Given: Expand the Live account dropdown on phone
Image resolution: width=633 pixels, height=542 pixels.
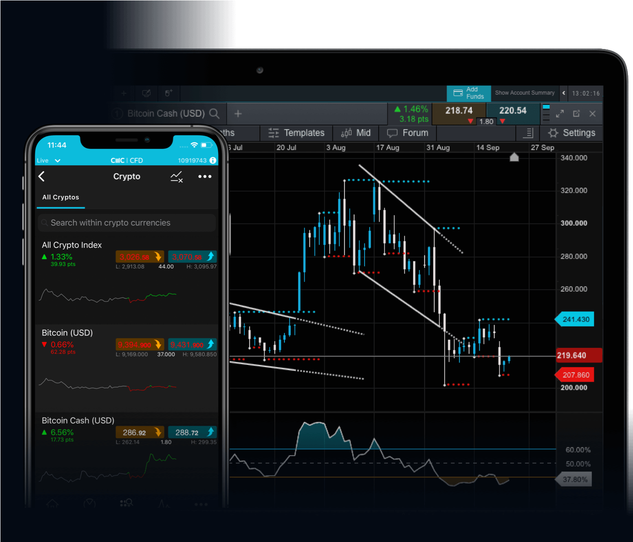Looking at the screenshot, I should pos(49,161).
